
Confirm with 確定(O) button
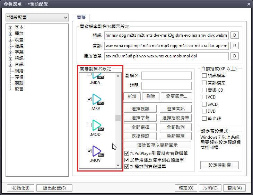pos(186,188)
